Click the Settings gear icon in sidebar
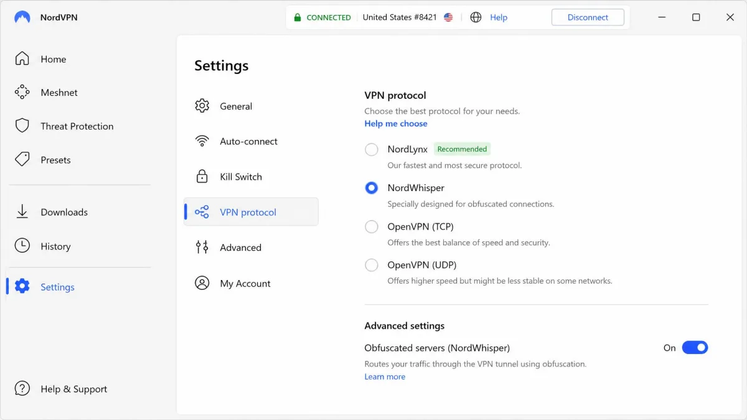The image size is (747, 420). 22,286
